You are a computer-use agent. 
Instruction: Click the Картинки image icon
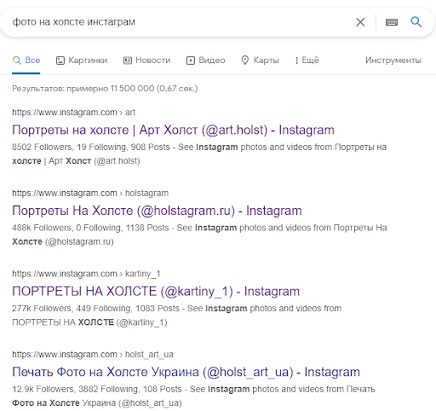pyautogui.click(x=60, y=61)
